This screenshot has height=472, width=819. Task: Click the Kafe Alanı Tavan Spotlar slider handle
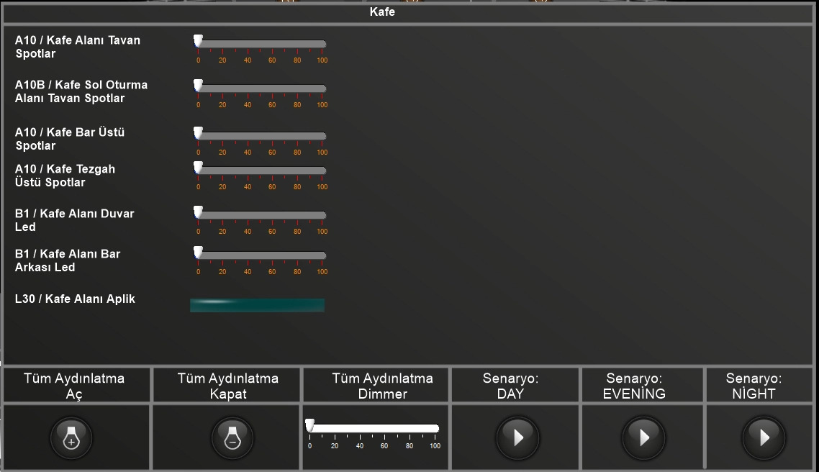click(198, 42)
